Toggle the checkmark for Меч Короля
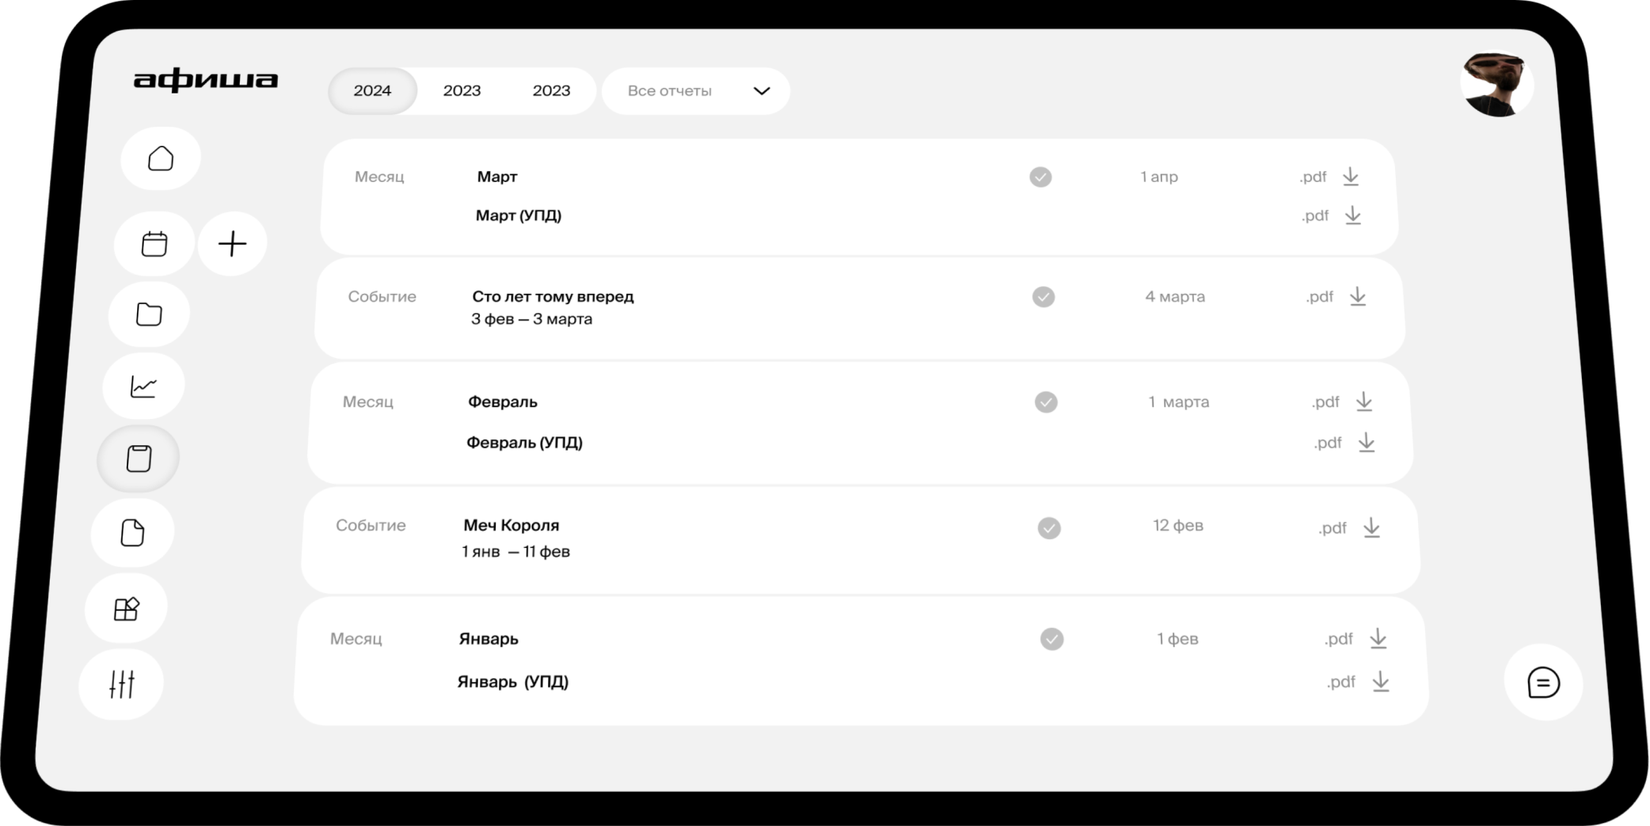 click(x=1049, y=527)
